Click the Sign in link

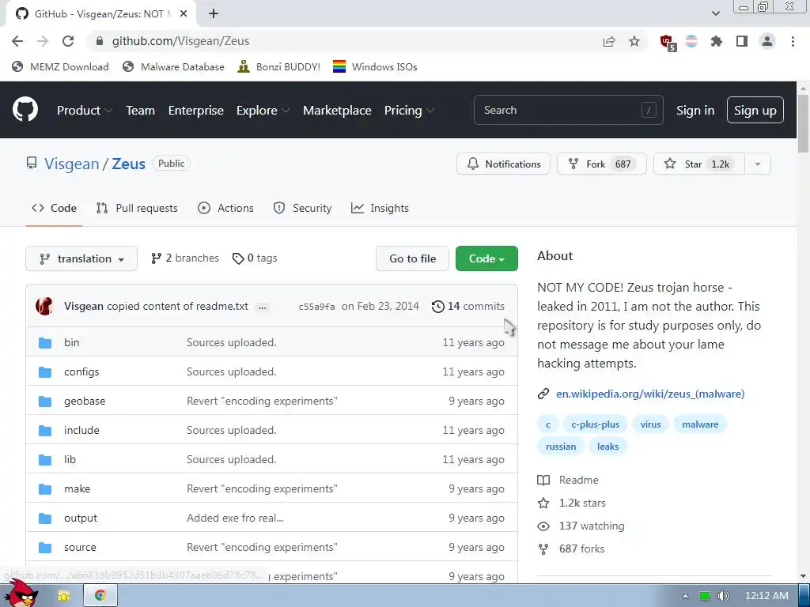(x=695, y=111)
